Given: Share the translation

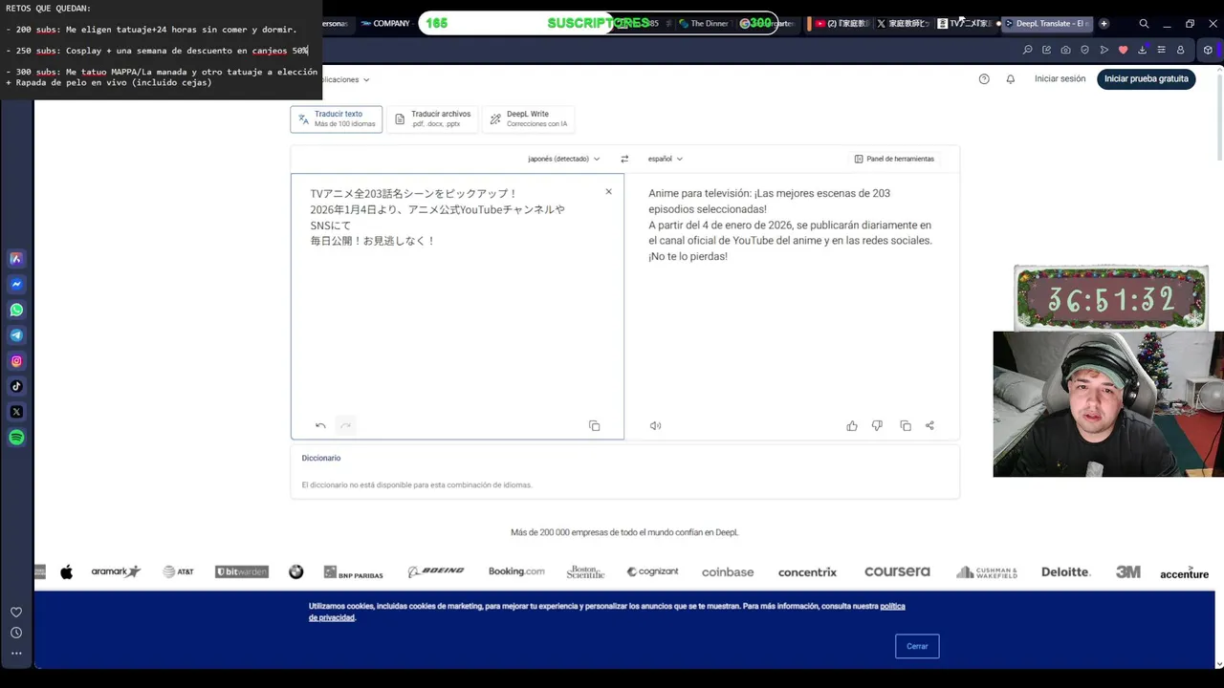Looking at the screenshot, I should point(929,425).
